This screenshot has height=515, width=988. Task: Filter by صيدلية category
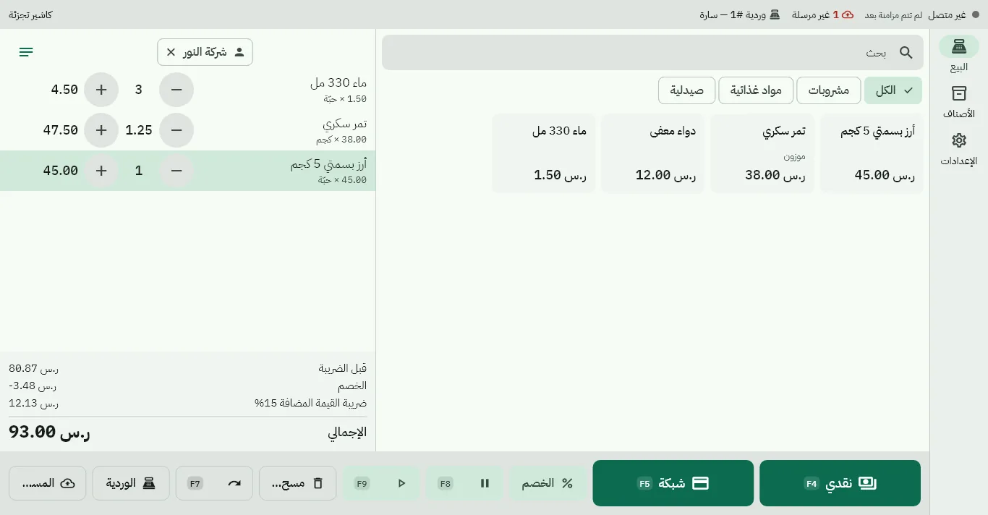[x=686, y=90]
